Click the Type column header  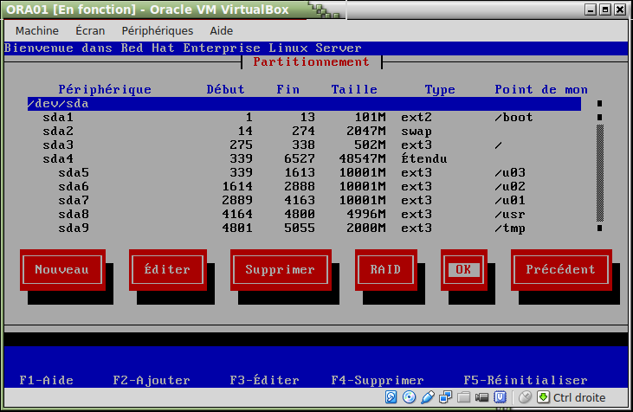[440, 89]
